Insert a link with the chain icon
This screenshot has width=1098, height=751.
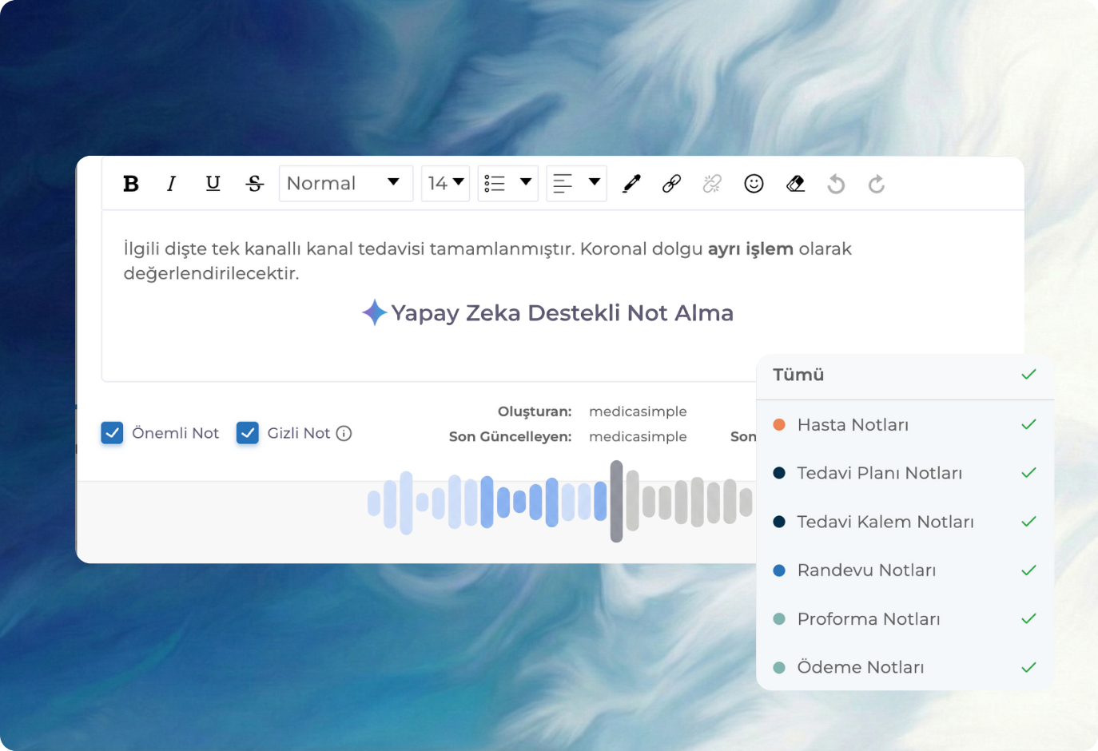(x=671, y=184)
